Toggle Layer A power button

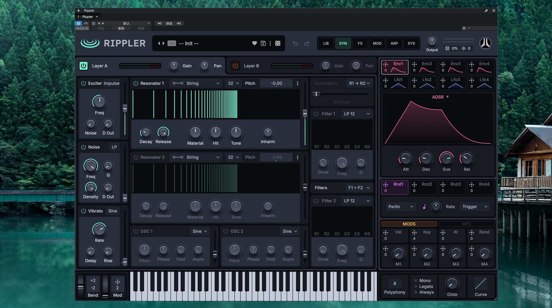(83, 66)
